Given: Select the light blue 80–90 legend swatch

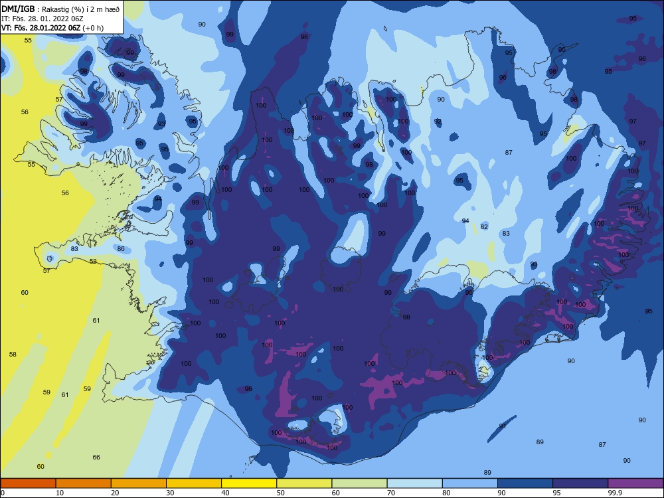Looking at the screenshot, I should pos(470,483).
